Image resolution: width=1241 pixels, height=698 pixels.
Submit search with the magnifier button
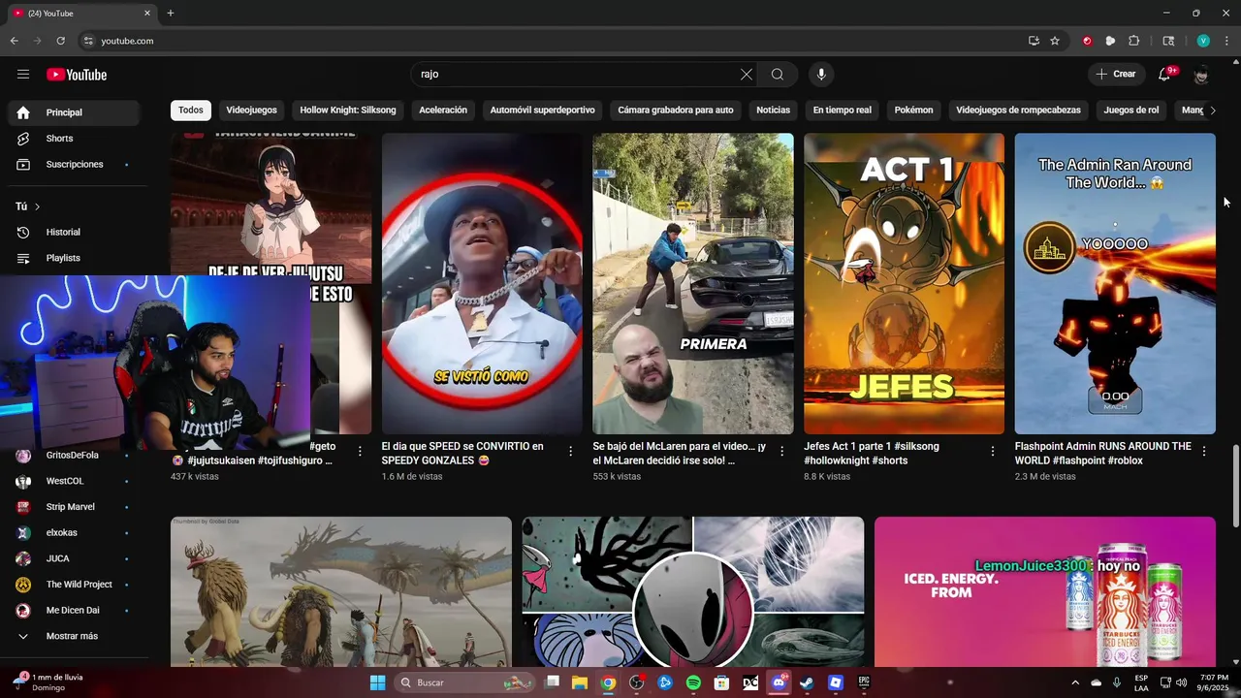pyautogui.click(x=778, y=75)
